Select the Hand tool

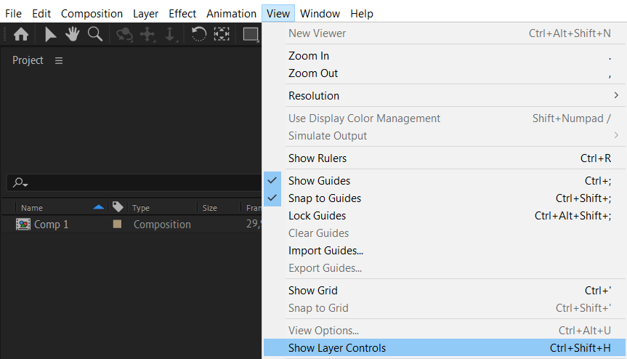[72, 33]
